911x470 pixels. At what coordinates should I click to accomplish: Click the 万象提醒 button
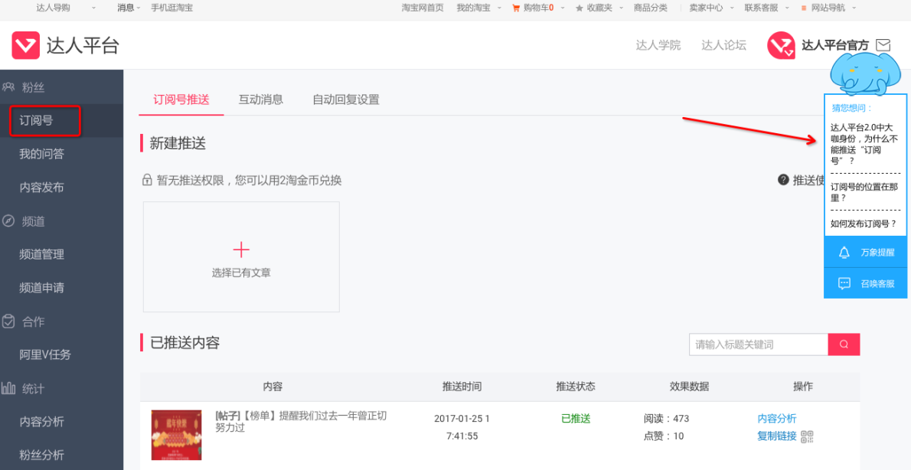(x=866, y=253)
